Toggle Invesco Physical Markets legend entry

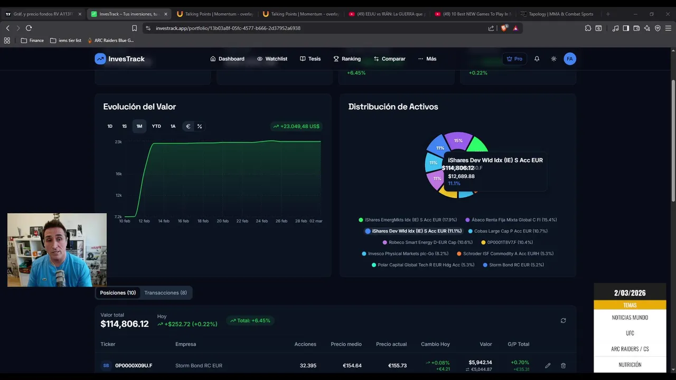[x=405, y=253]
